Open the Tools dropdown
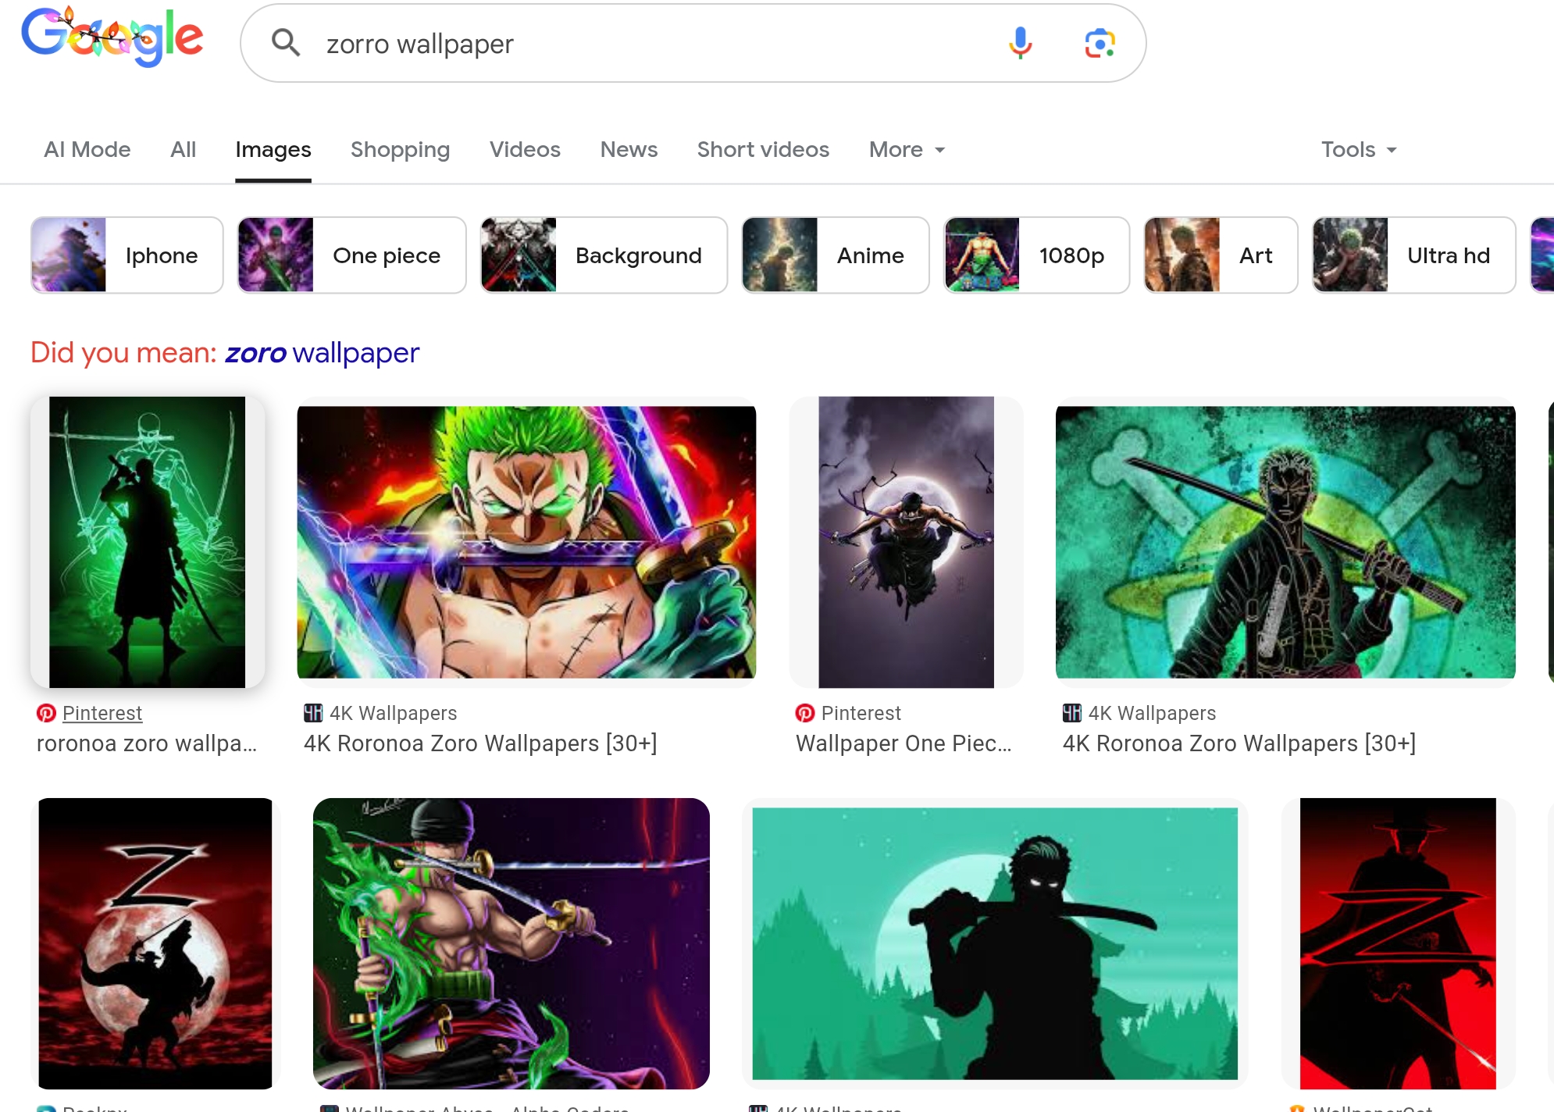1554x1112 pixels. (x=1358, y=149)
